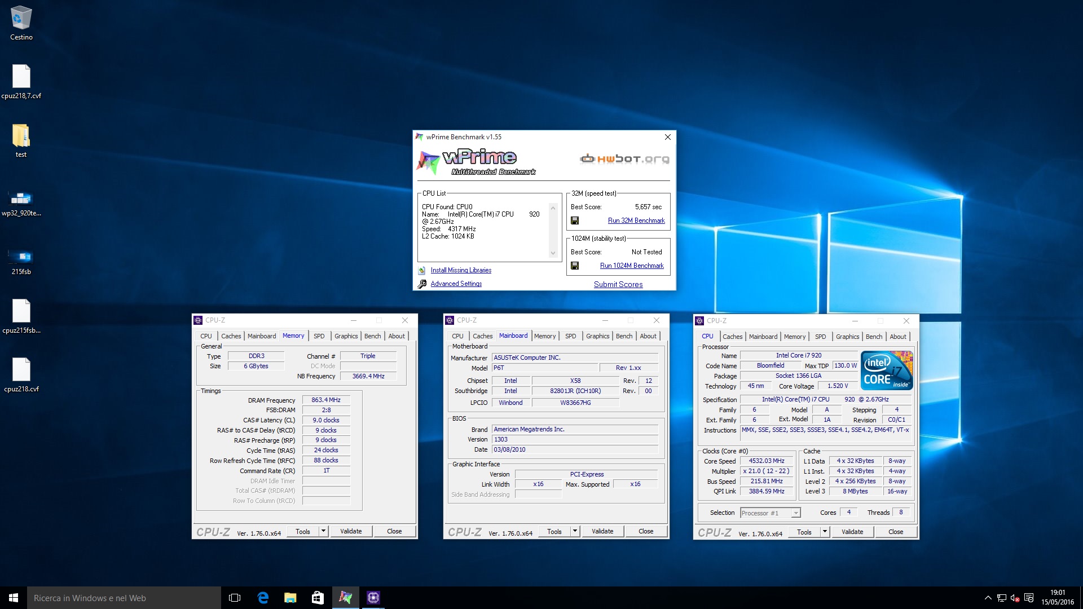
Task: Click Tools button in Mainboard CPU-Z window
Action: click(x=554, y=531)
